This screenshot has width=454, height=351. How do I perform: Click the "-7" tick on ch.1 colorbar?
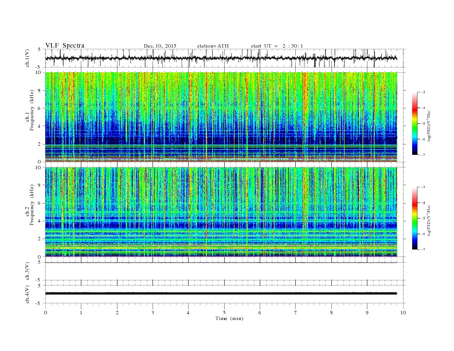click(422, 155)
